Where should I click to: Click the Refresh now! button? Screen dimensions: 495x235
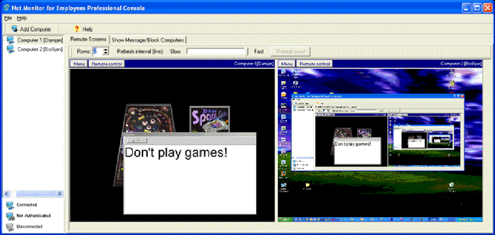pos(291,51)
